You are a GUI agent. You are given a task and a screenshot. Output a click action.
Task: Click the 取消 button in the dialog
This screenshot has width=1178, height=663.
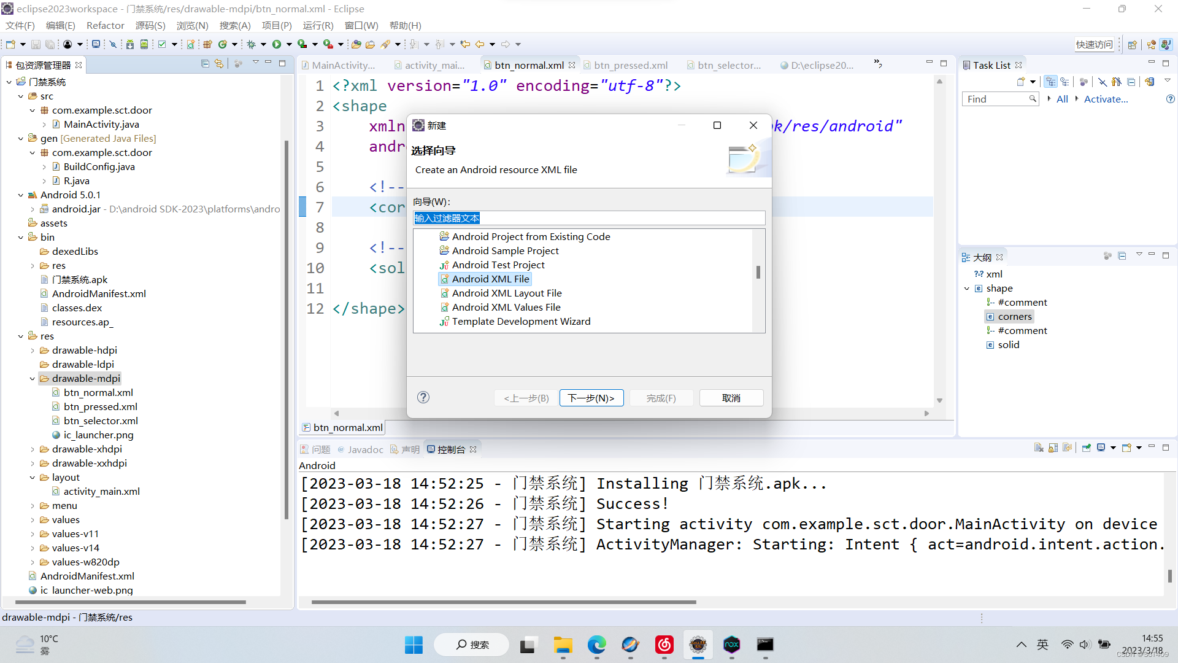(731, 398)
